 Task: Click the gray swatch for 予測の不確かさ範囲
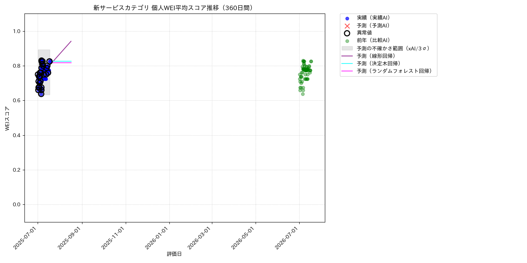coord(347,48)
